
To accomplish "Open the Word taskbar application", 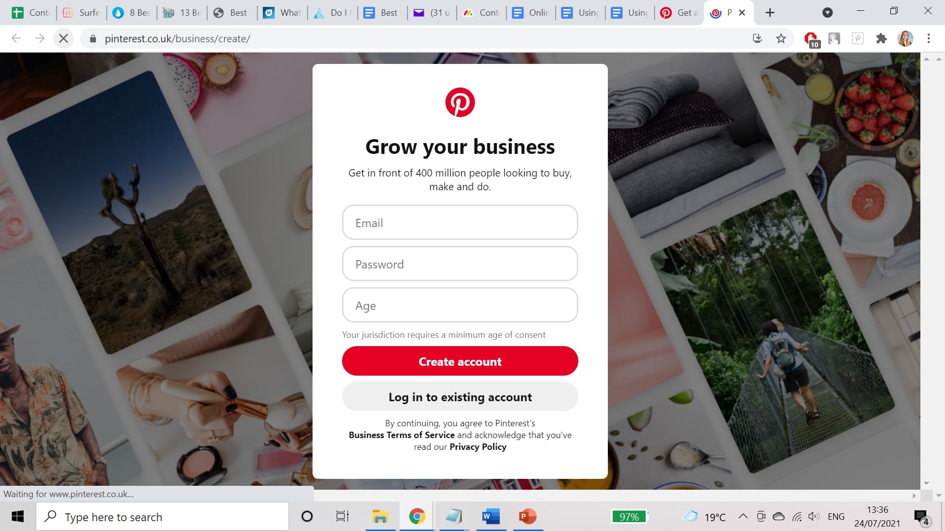I will pos(490,517).
